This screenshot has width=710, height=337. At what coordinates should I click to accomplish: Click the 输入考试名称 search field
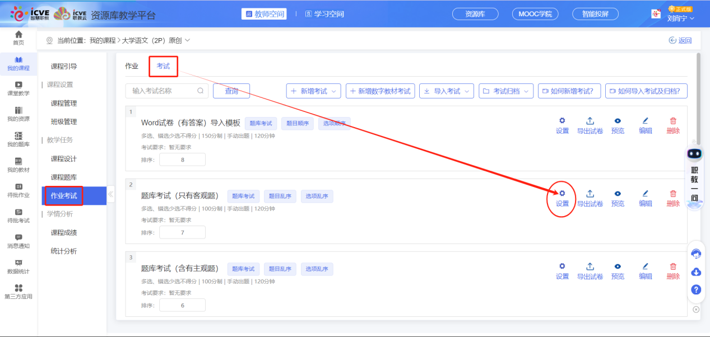tap(164, 91)
